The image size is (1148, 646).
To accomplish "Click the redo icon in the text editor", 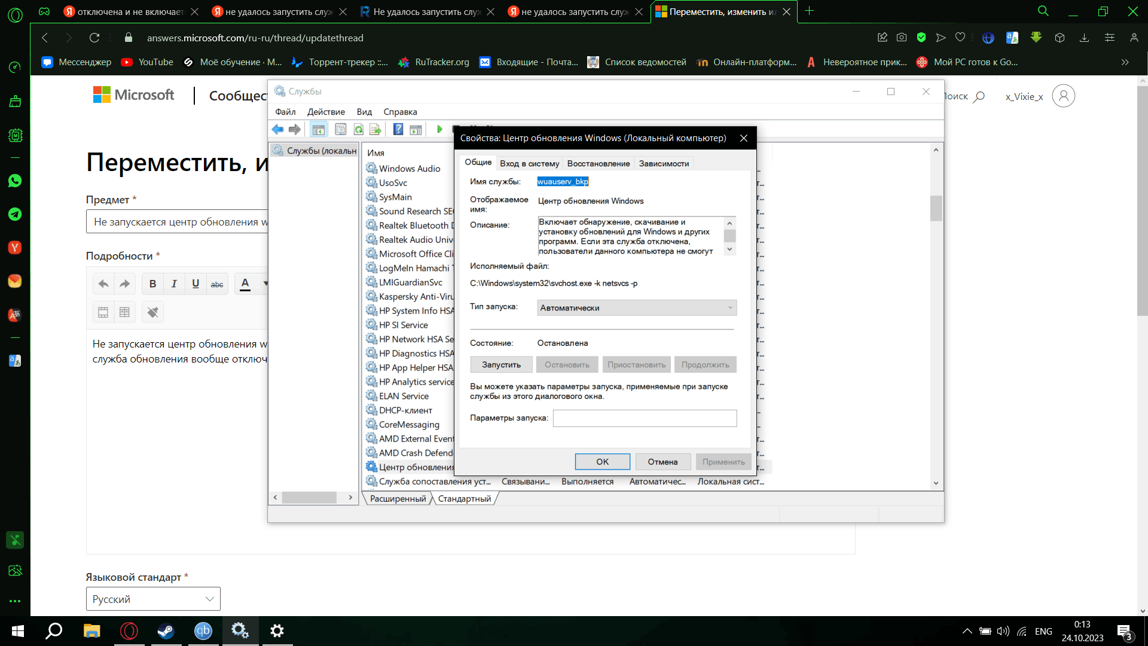I will pos(124,284).
